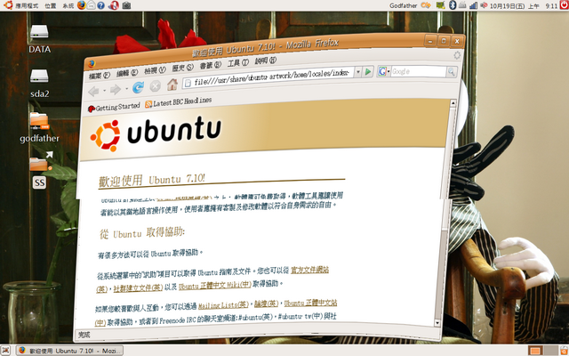Open the Trash icon in bottom panel
569x356 pixels.
pos(564,351)
